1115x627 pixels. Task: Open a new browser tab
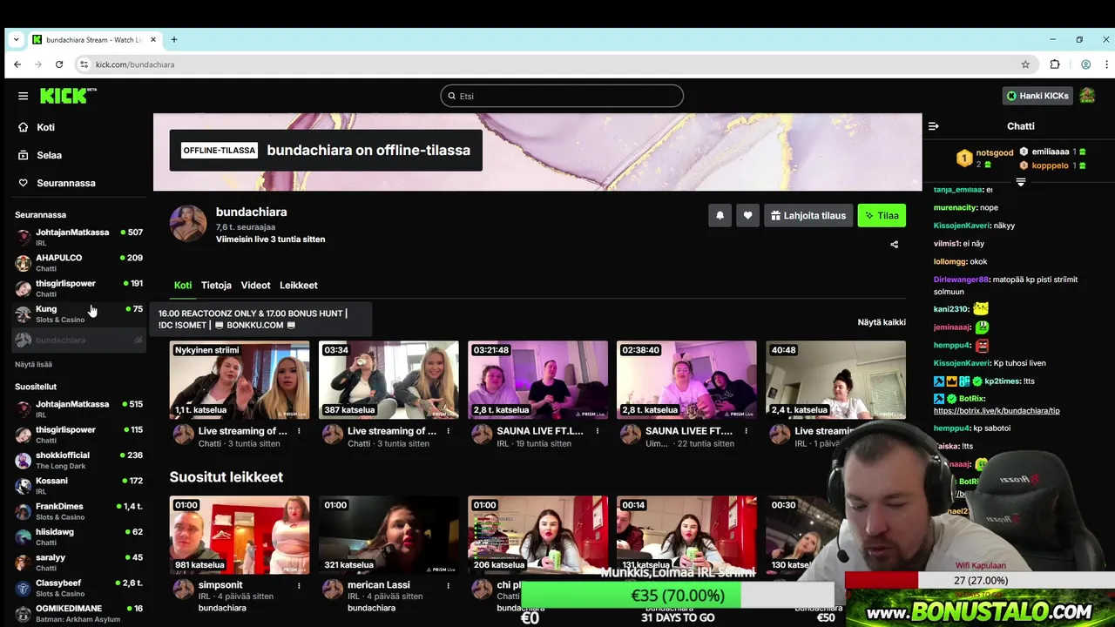[x=173, y=39]
